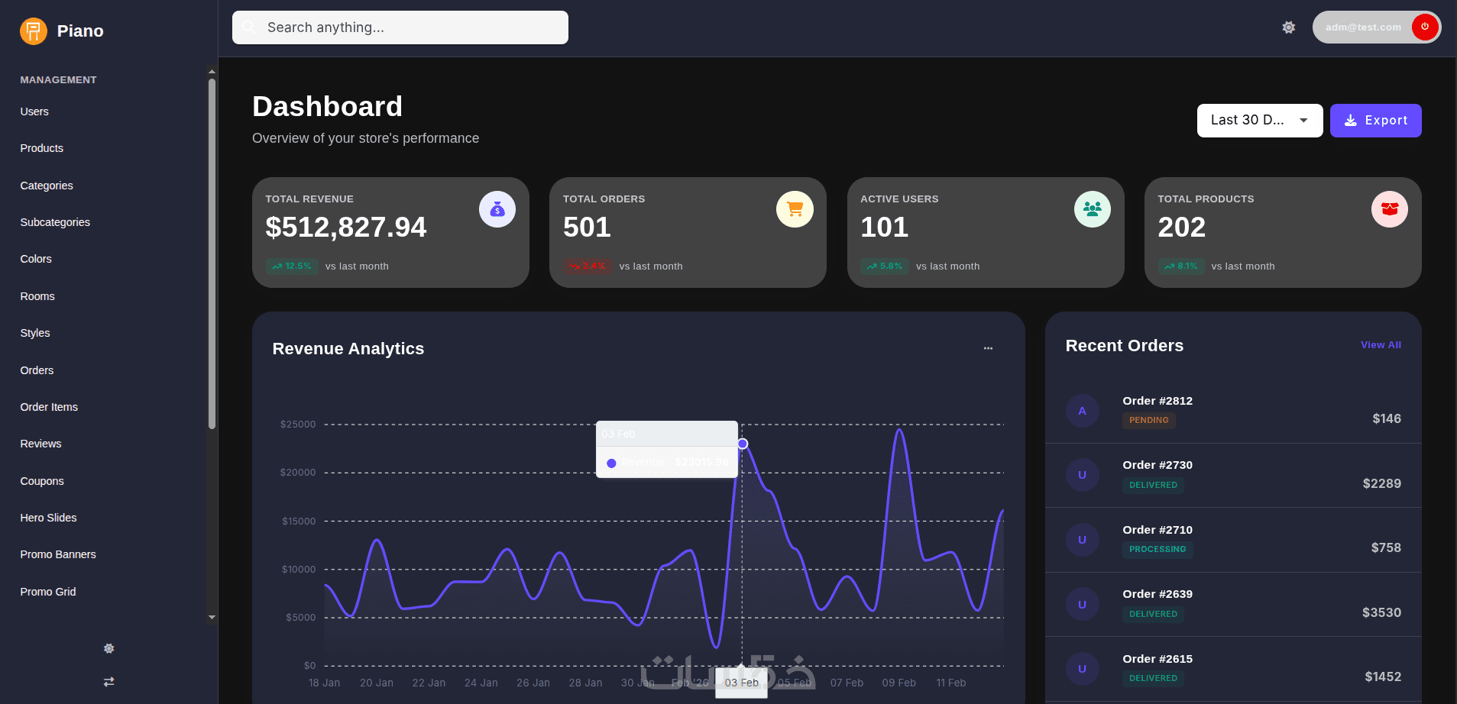Go to Orders in the sidebar

[37, 370]
